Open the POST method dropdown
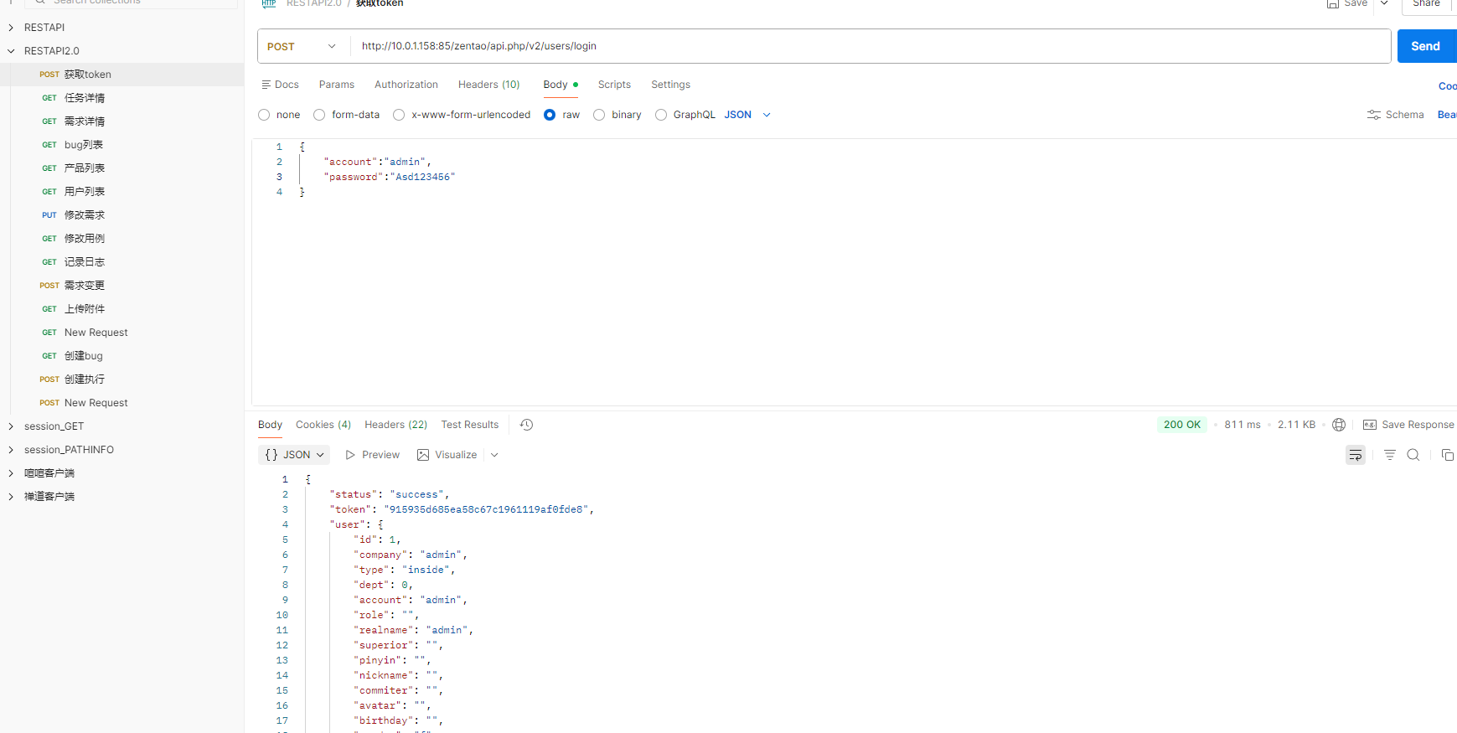The width and height of the screenshot is (1457, 733). click(302, 46)
